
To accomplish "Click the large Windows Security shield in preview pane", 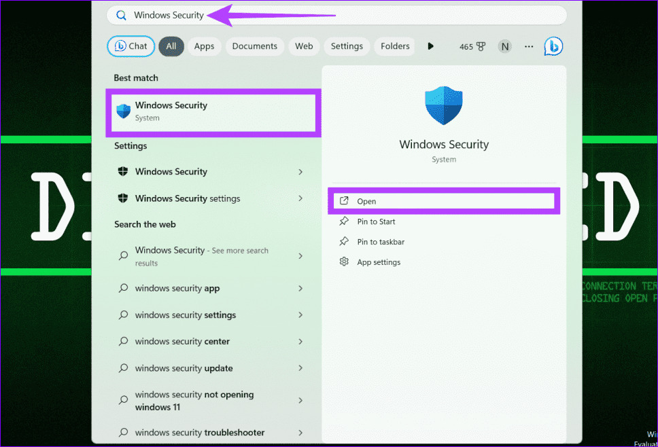I will (x=444, y=106).
